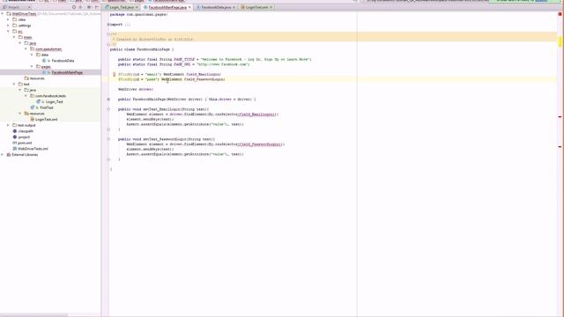Select the FirstTest class in tree
The width and height of the screenshot is (564, 317).
(x=47, y=107)
